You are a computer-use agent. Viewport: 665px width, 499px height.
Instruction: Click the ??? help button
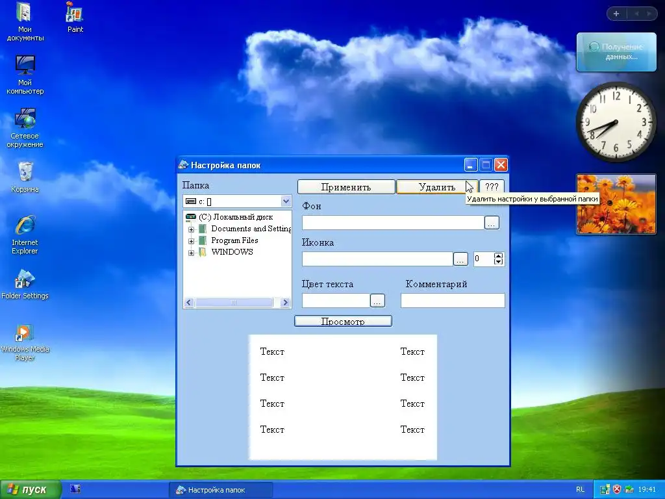[492, 186]
